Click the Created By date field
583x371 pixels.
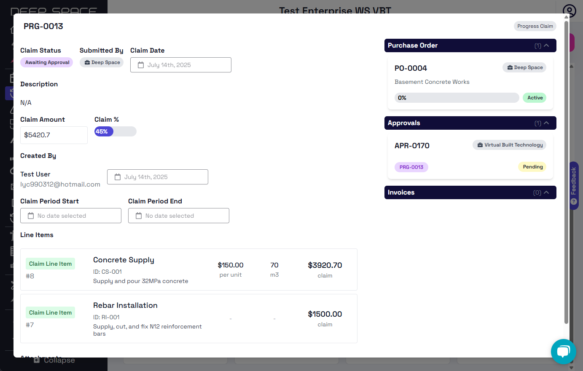point(158,177)
